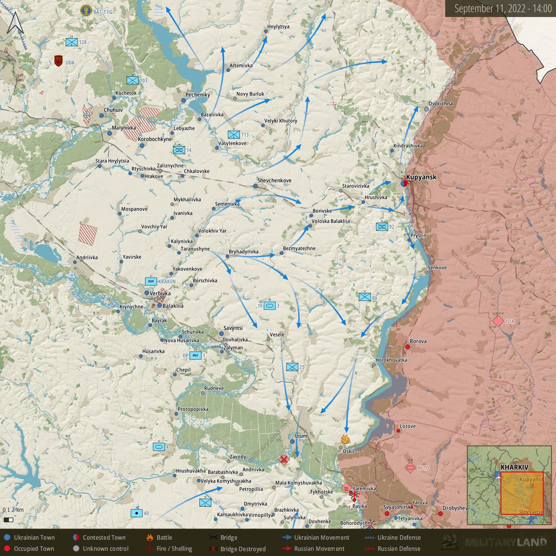The image size is (556, 556).
Task: Click the 92 brigade unit icon
Action: (382, 226)
